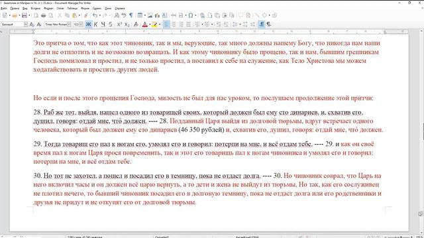Screen dimensions: 424x238
Task: Clear direct formatting
Action: point(136,24)
